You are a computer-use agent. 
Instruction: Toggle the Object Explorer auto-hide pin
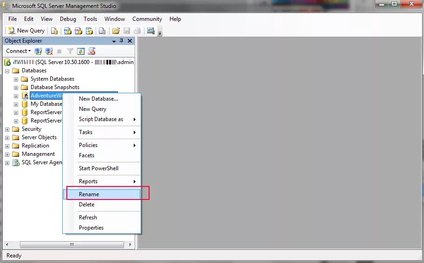pyautogui.click(x=121, y=41)
